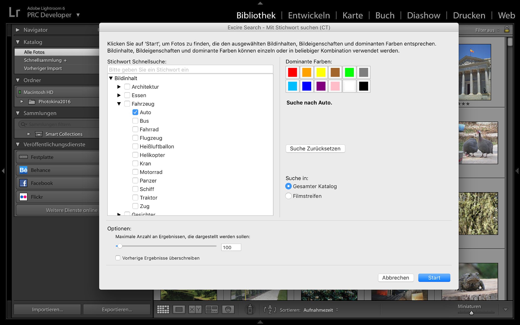520x325 pixels.
Task: Click the Macintosh HD volume indicator
Action: [x=20, y=92]
